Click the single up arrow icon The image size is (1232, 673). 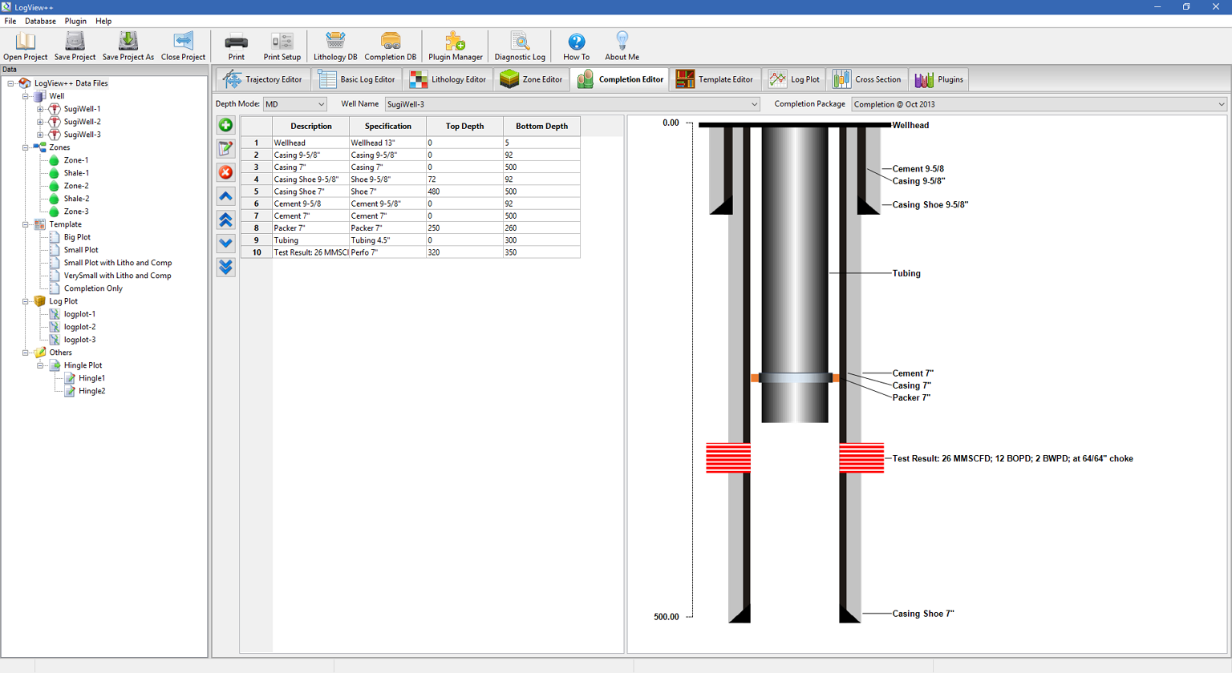pos(225,196)
